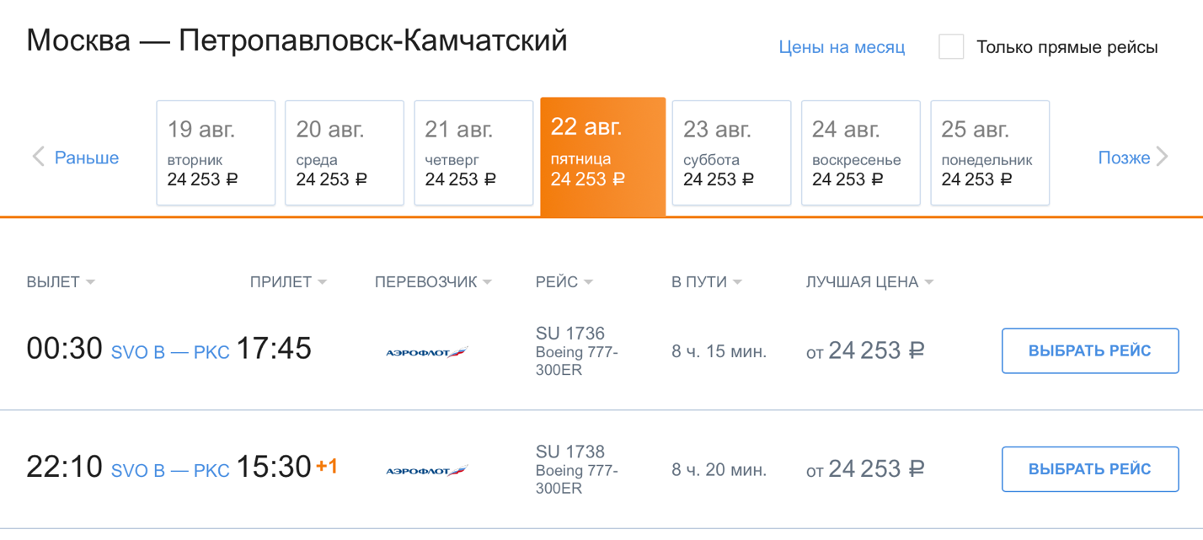Click Aeroflot logo for flight SU 1738
The height and width of the screenshot is (540, 1203).
point(426,470)
